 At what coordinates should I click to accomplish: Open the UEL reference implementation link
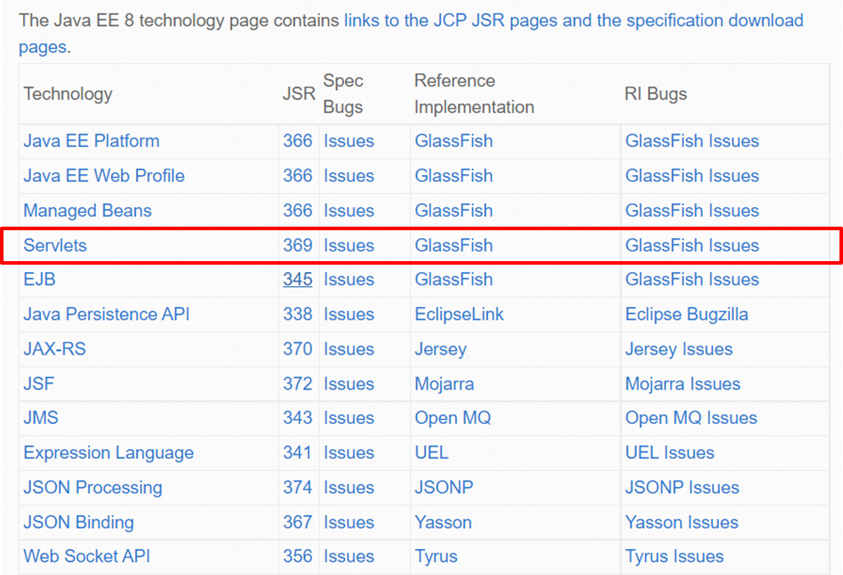tap(431, 453)
